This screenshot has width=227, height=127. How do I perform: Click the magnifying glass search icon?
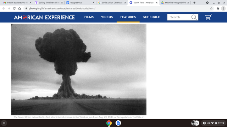[x=194, y=17]
